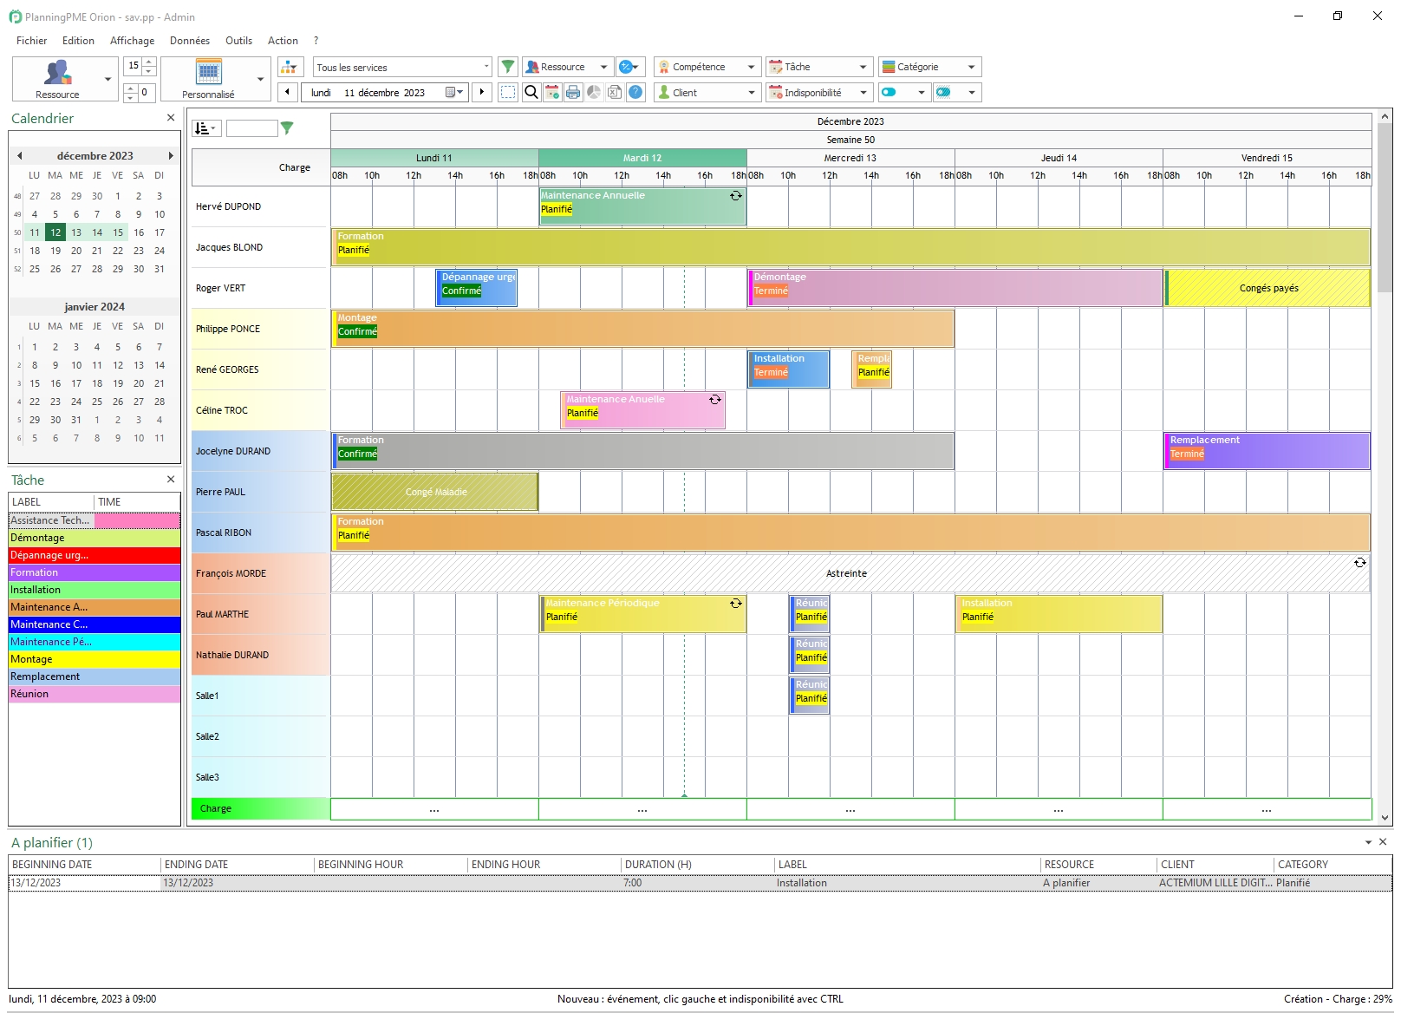Click the dashed selection rectangle icon
This screenshot has height=1013, width=1401.
point(509,92)
